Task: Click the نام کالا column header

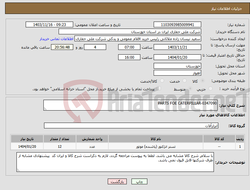Action: 156,139
